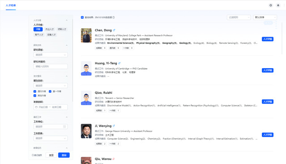Click the results list vertical scrollbar
Viewport: 286px width, 164px height.
(x=282, y=39)
